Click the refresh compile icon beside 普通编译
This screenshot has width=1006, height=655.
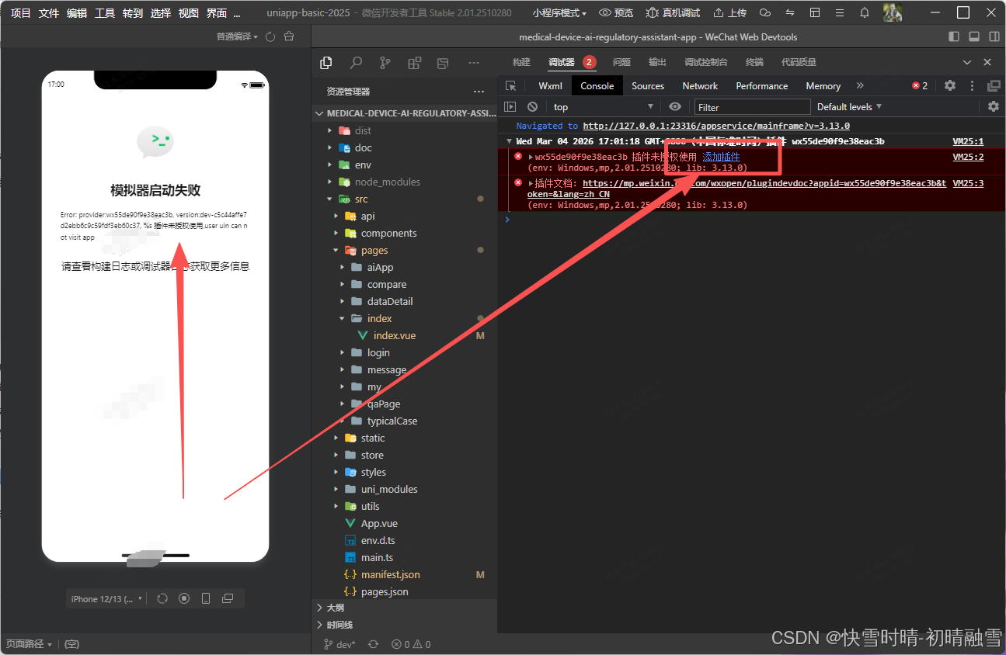coord(270,36)
